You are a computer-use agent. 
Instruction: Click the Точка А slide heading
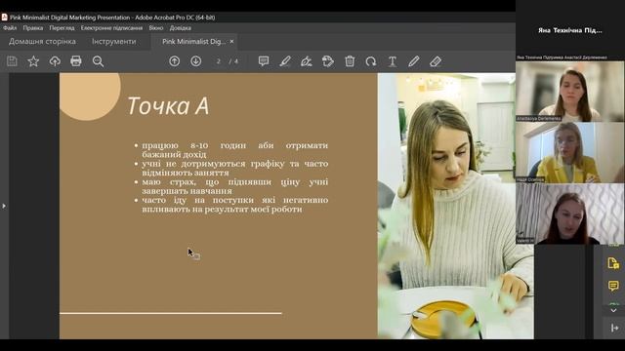[x=168, y=106]
